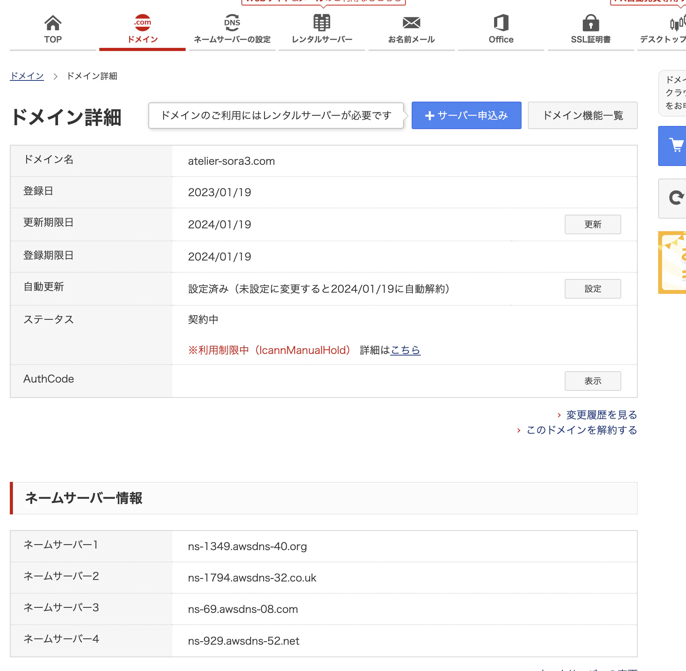686x671 pixels.
Task: Select nameserver ns-929.awsdns-52.net
Action: (x=243, y=641)
